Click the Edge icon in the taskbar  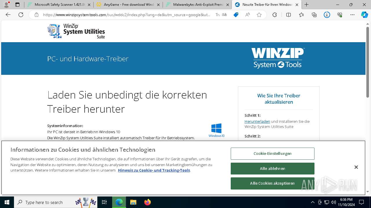[x=119, y=202]
